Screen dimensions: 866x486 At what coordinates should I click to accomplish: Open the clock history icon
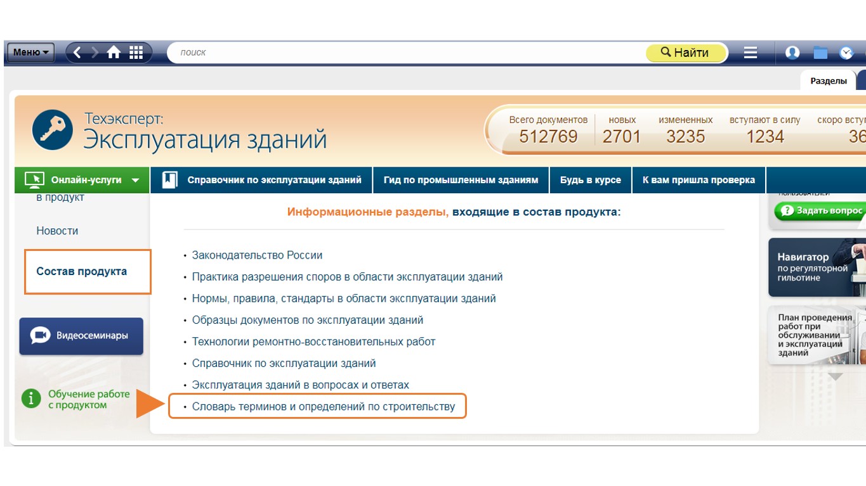tap(846, 53)
